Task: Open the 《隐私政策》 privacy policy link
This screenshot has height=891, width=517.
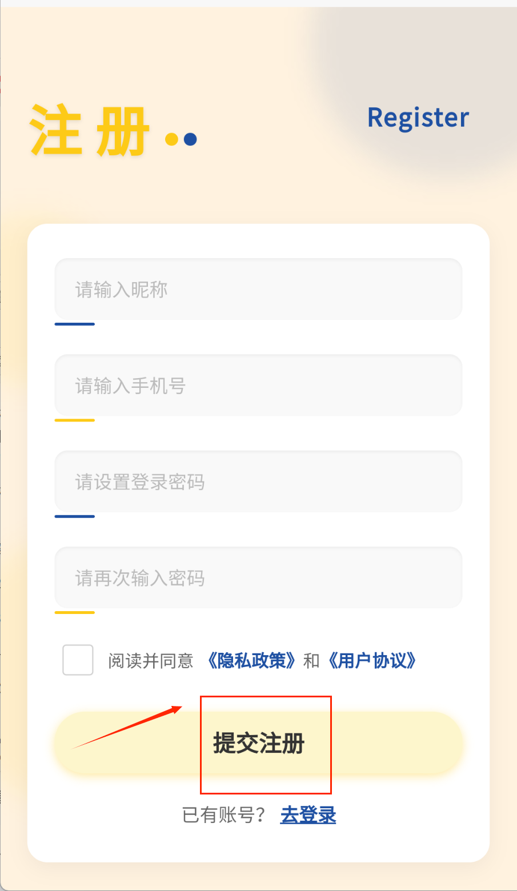Action: [x=251, y=661]
